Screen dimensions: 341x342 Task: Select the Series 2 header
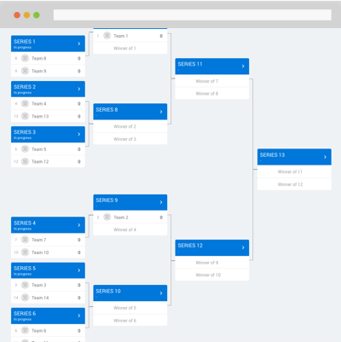(x=48, y=89)
